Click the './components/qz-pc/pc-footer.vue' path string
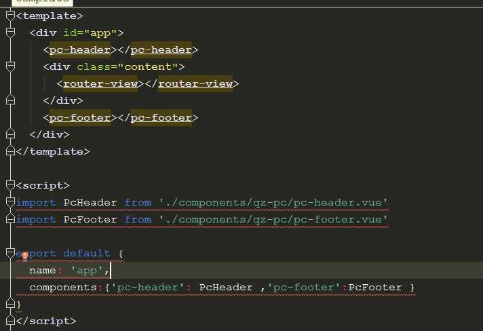The height and width of the screenshot is (331, 483). pos(273,219)
